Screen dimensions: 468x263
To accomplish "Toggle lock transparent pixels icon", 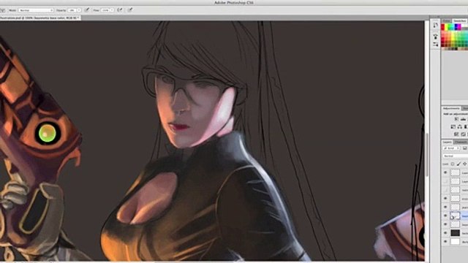I will pos(453,164).
